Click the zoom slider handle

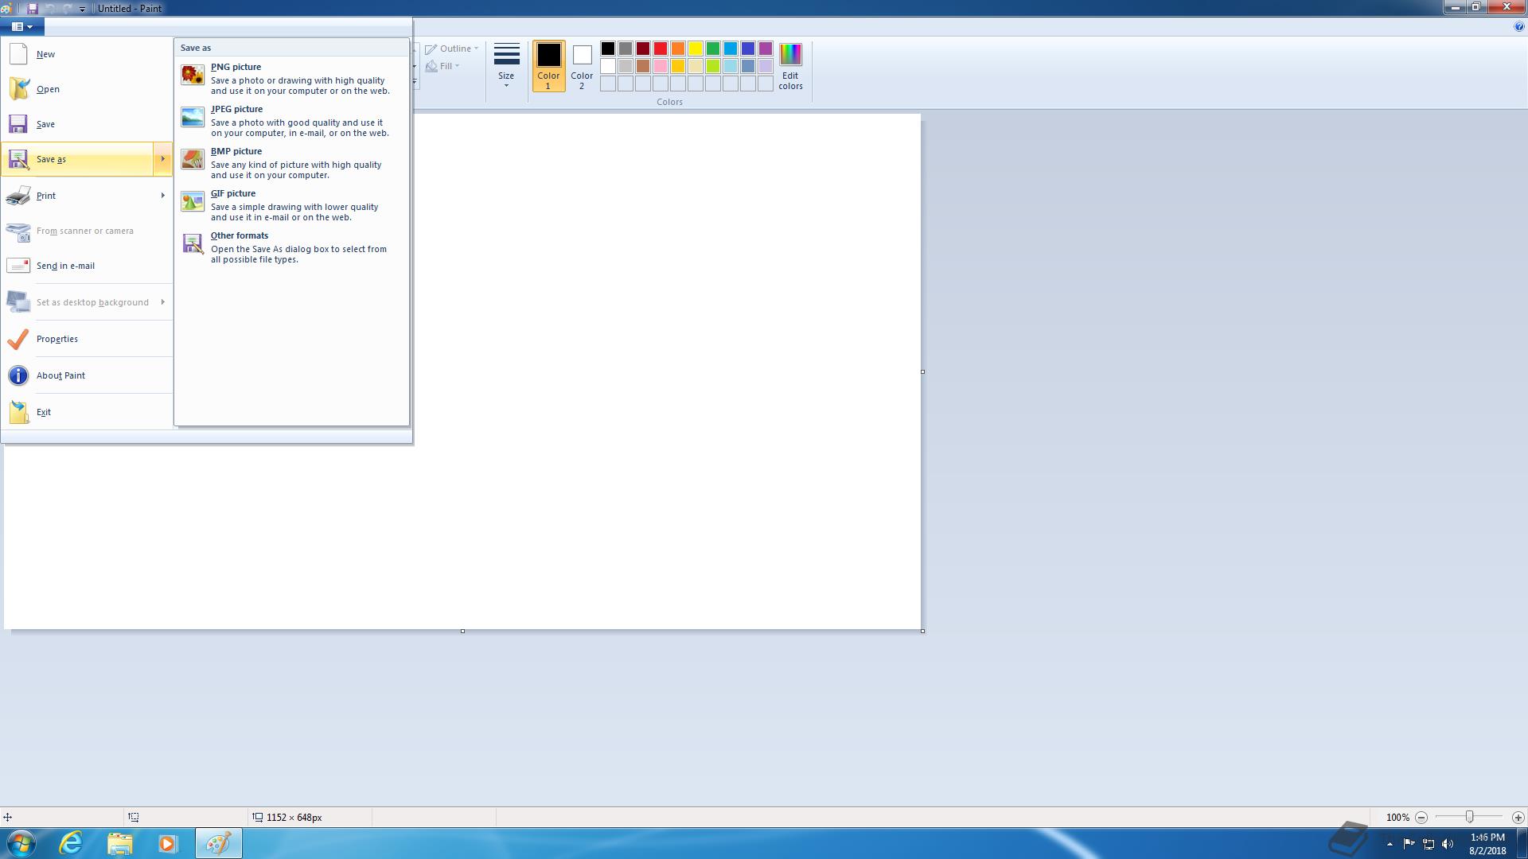point(1470,818)
